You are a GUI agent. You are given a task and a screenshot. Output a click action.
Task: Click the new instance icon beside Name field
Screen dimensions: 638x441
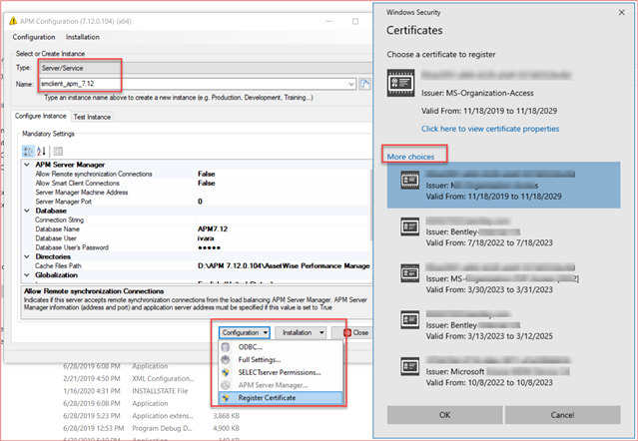tap(365, 84)
